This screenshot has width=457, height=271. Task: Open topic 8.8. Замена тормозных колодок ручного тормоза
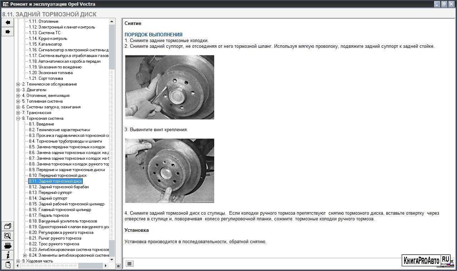pos(69,164)
